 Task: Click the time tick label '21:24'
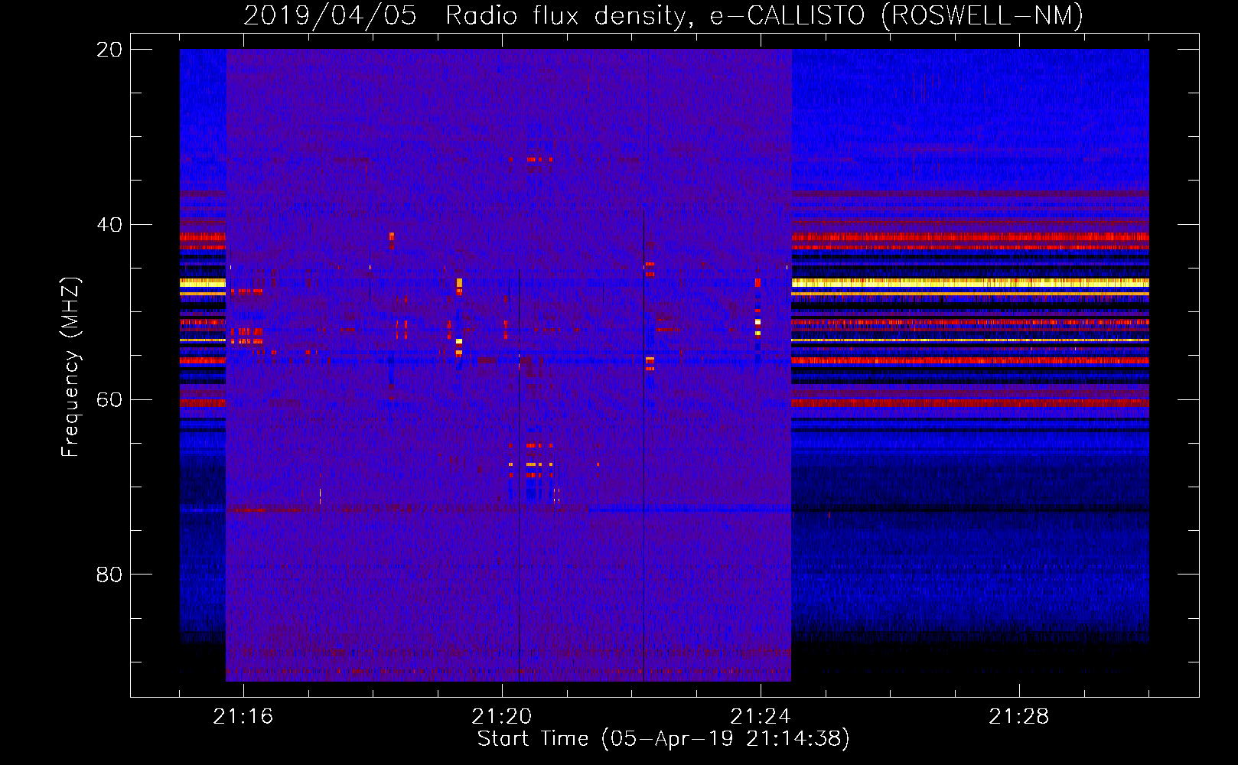(761, 717)
